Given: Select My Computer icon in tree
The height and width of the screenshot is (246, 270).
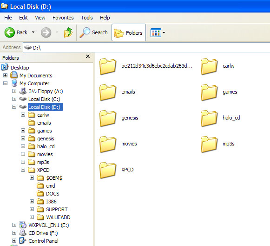Looking at the screenshot, I should coord(14,83).
